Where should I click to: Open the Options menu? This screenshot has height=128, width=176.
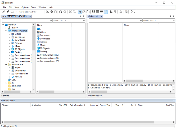pyautogui.click(x=25, y=7)
